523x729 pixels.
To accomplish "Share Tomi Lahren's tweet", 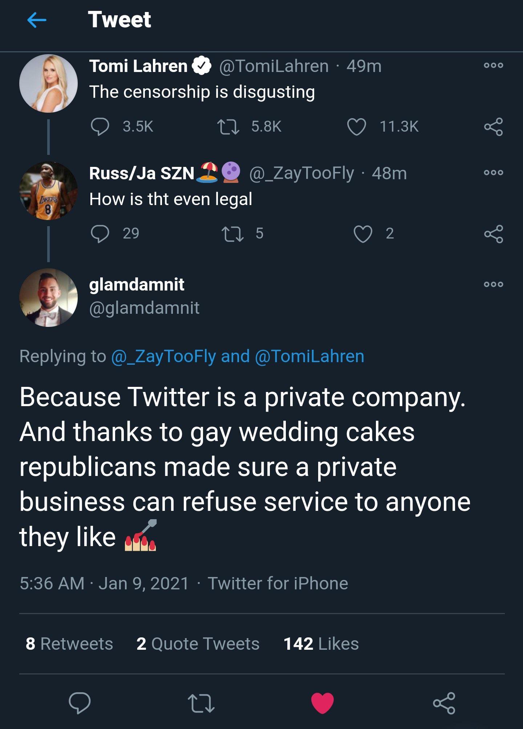I will click(493, 127).
